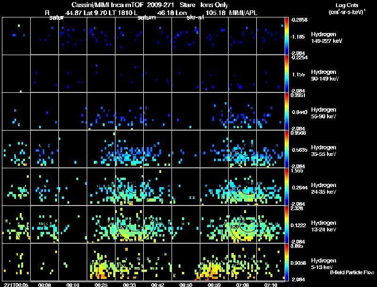Click the Hydrogen 35-55 keV label
The image size is (377, 287).
tap(324, 151)
